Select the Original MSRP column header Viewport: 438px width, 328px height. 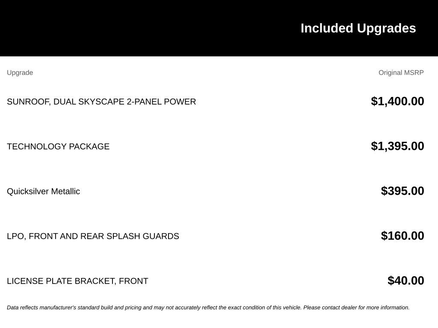[401, 73]
